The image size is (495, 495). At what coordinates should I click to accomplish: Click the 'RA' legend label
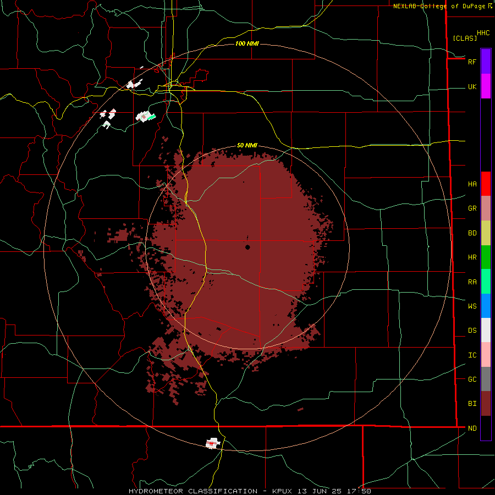(x=472, y=282)
